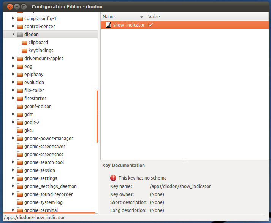Expand the firestarter tree node

point(13,98)
